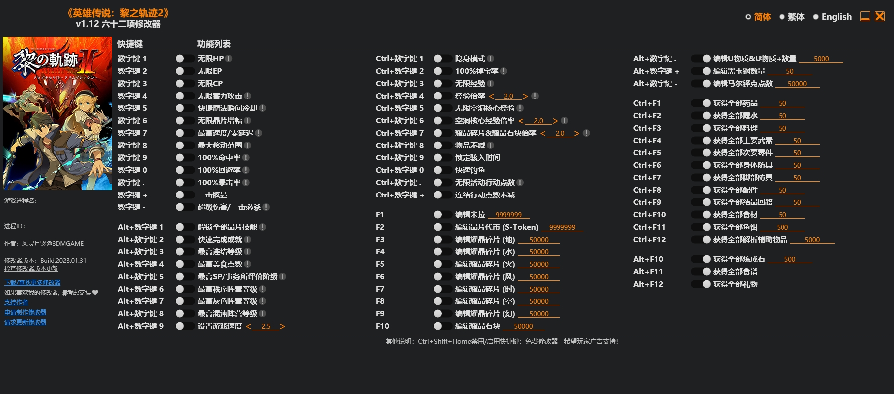The image size is (894, 394).
Task: Toggle 获得全部炼成石 switch
Action: (x=701, y=259)
